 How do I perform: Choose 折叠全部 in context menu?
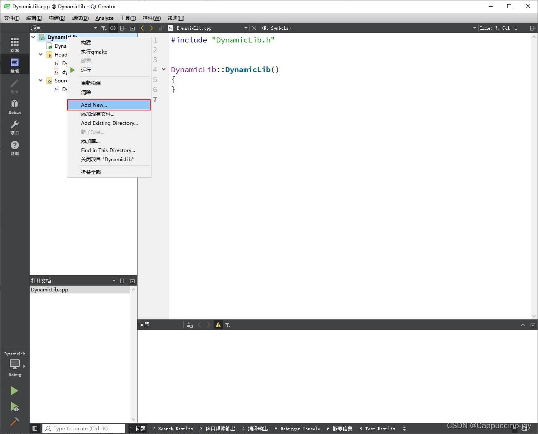click(109, 172)
